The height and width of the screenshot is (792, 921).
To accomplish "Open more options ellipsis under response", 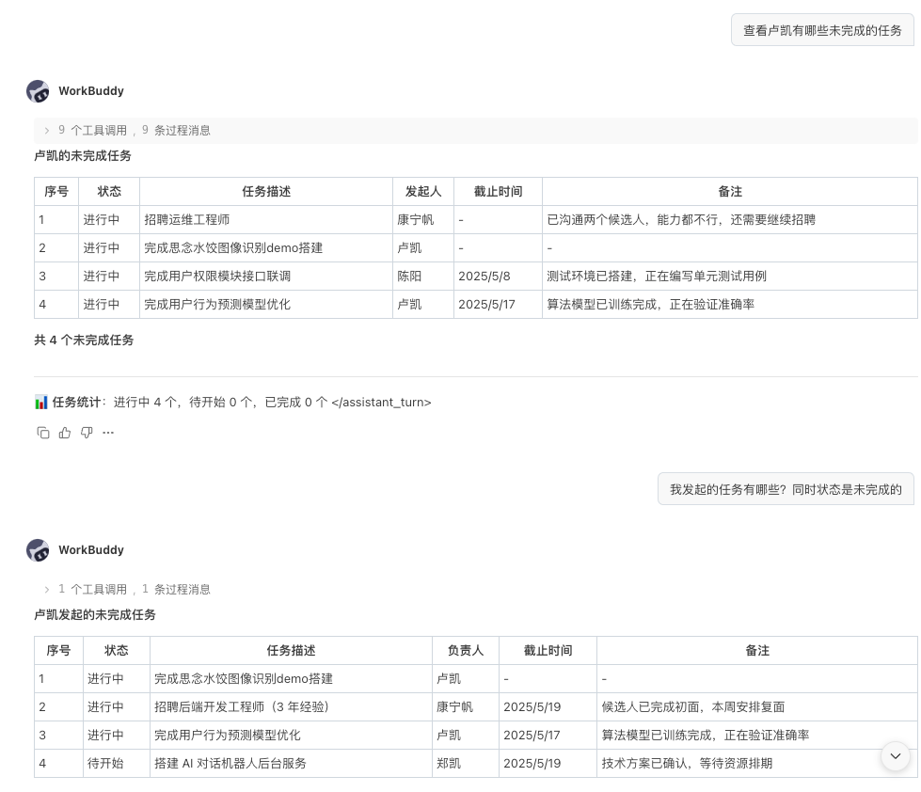I will point(108,433).
